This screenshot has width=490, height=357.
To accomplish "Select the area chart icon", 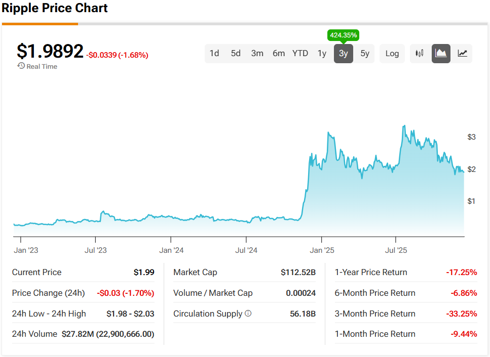I will tap(441, 54).
